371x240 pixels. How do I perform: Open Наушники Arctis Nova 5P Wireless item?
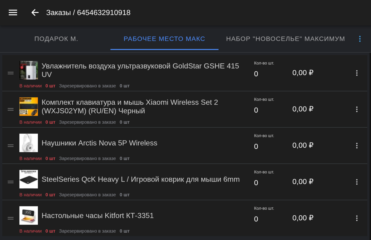99,143
